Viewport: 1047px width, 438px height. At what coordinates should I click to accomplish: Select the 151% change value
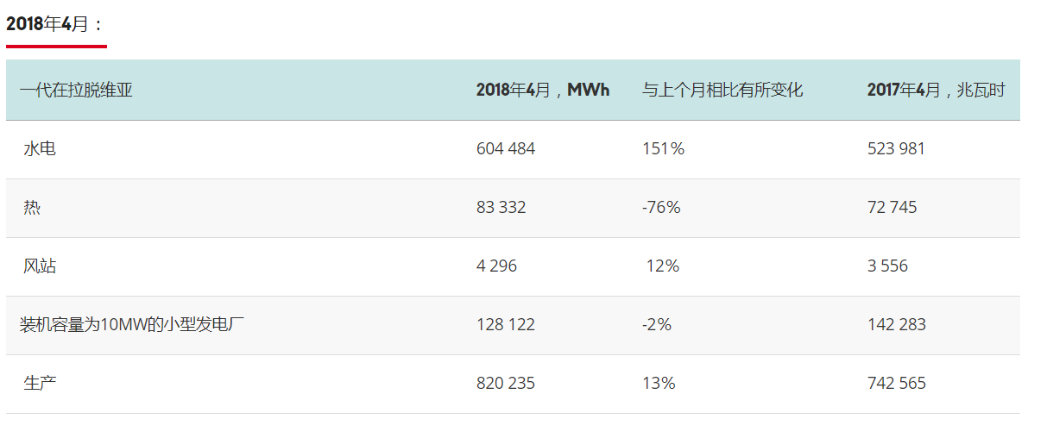[x=663, y=148]
